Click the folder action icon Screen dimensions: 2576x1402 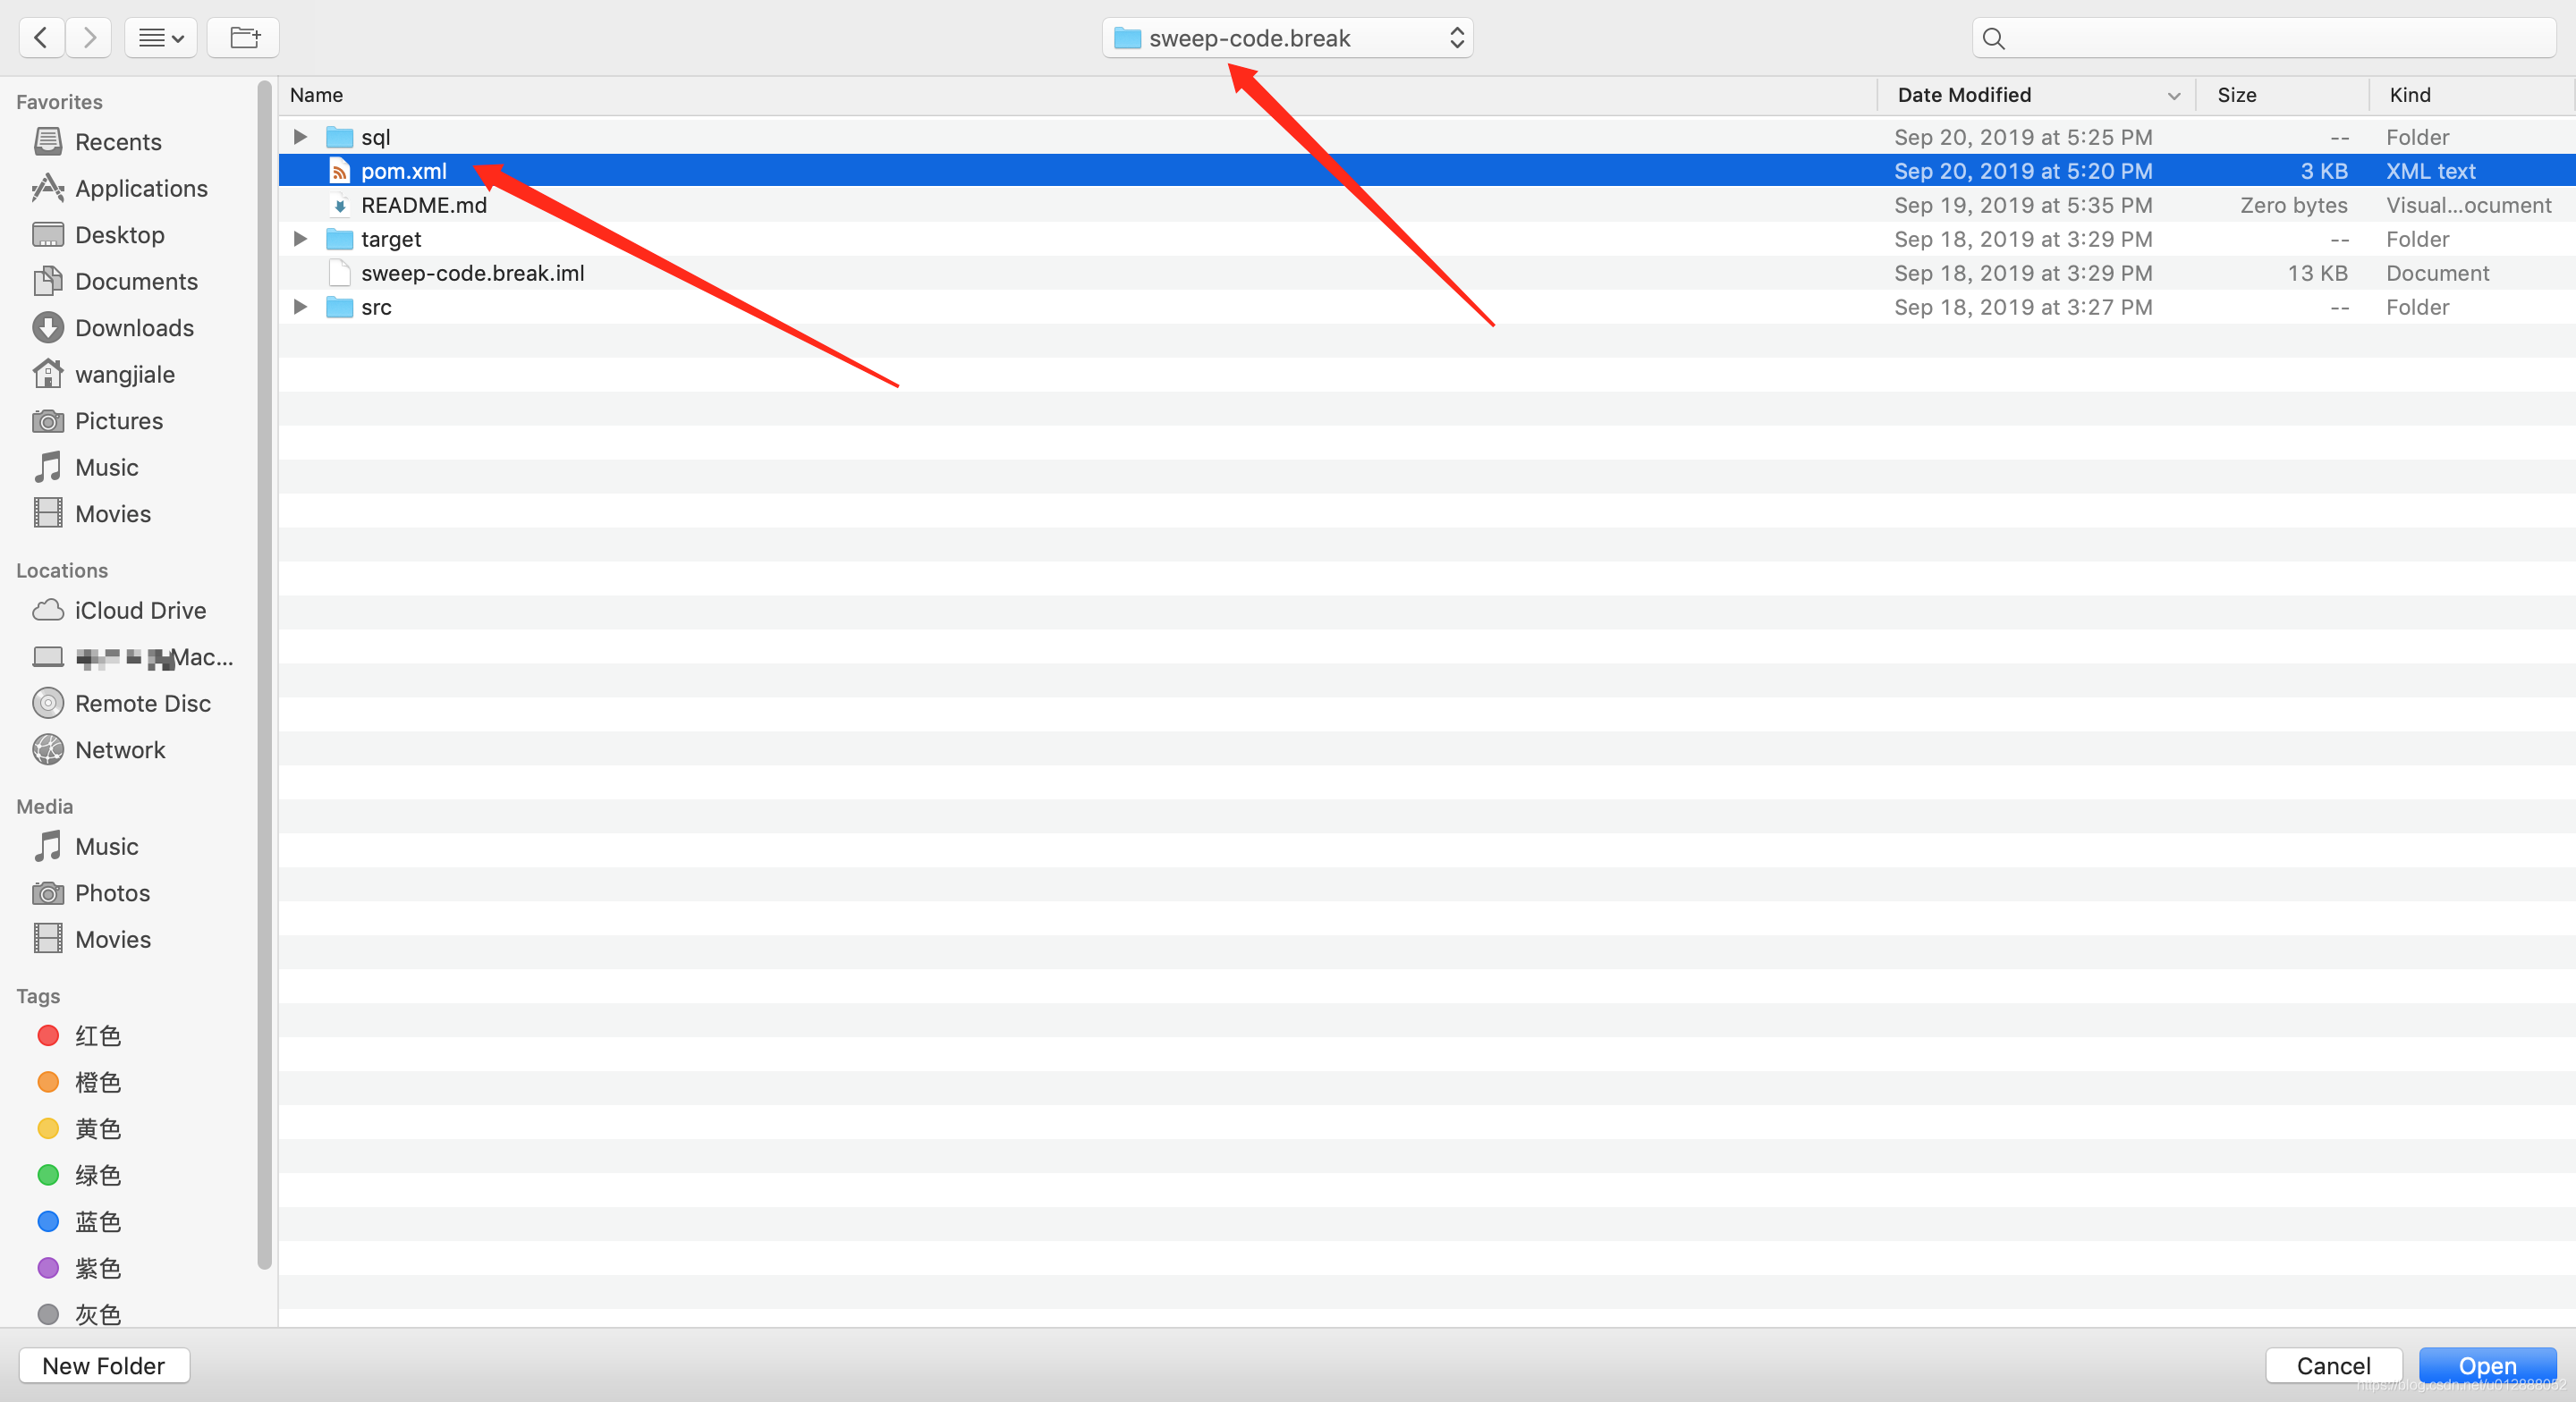tap(240, 35)
